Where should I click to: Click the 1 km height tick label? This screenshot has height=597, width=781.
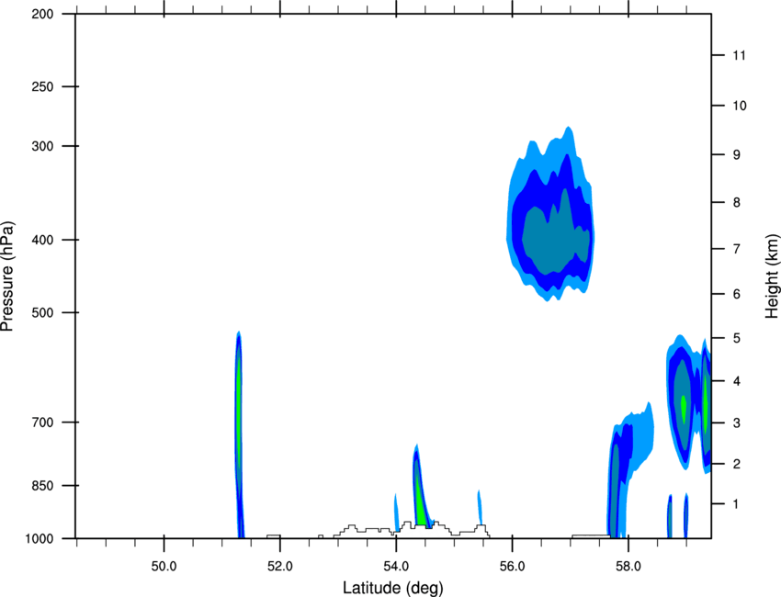pyautogui.click(x=737, y=504)
